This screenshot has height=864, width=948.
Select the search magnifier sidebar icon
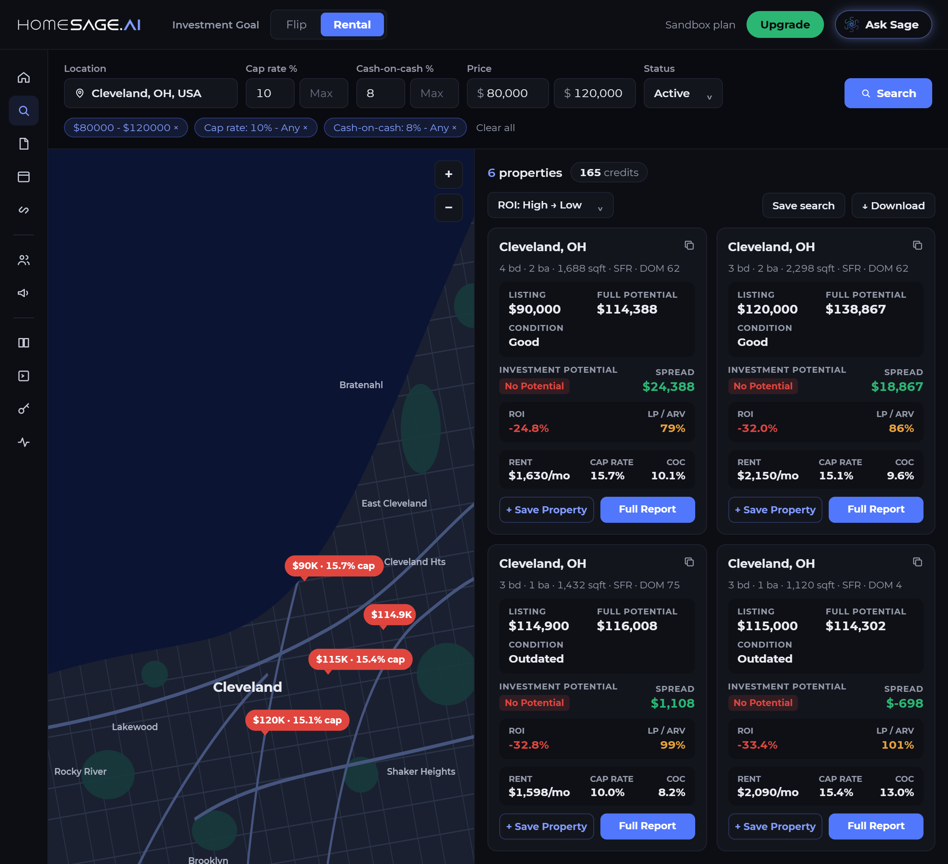click(x=24, y=111)
